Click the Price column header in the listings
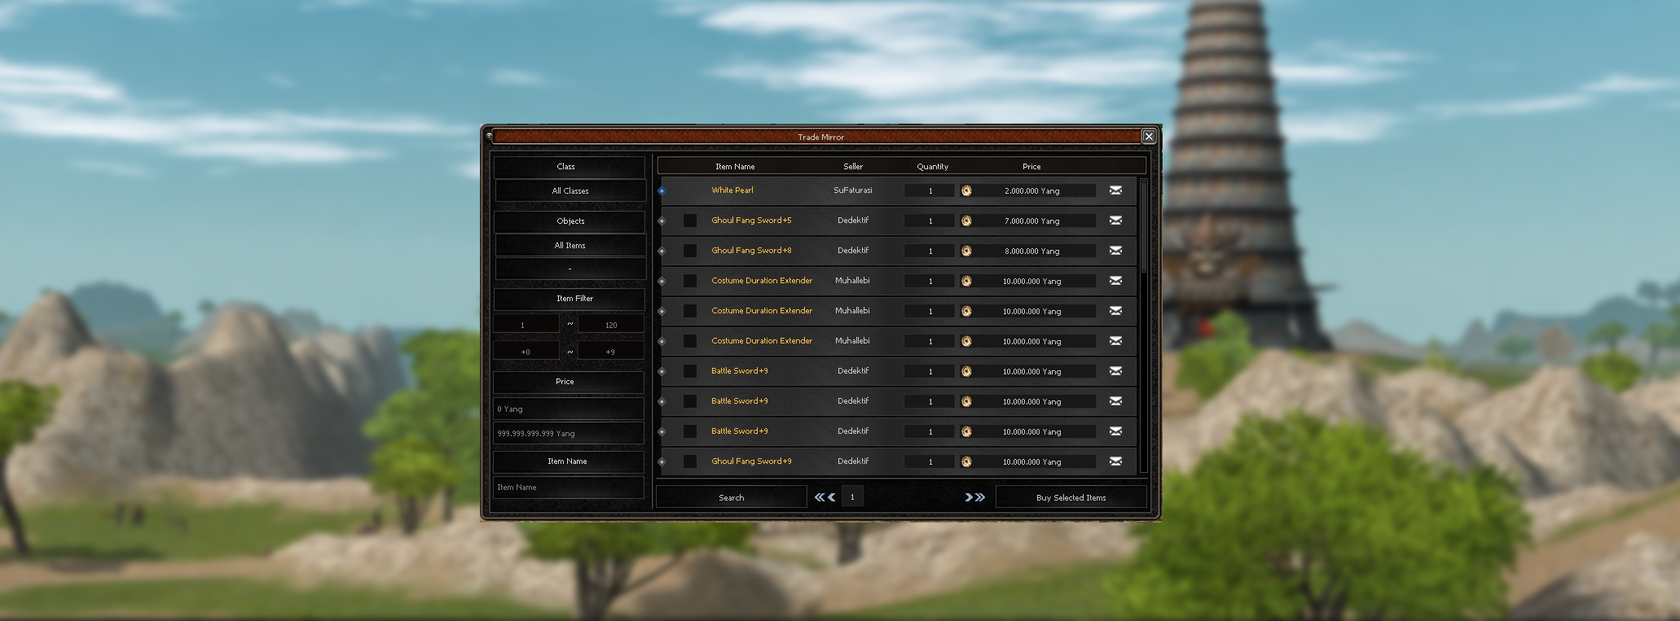1680x621 pixels. pyautogui.click(x=1031, y=166)
